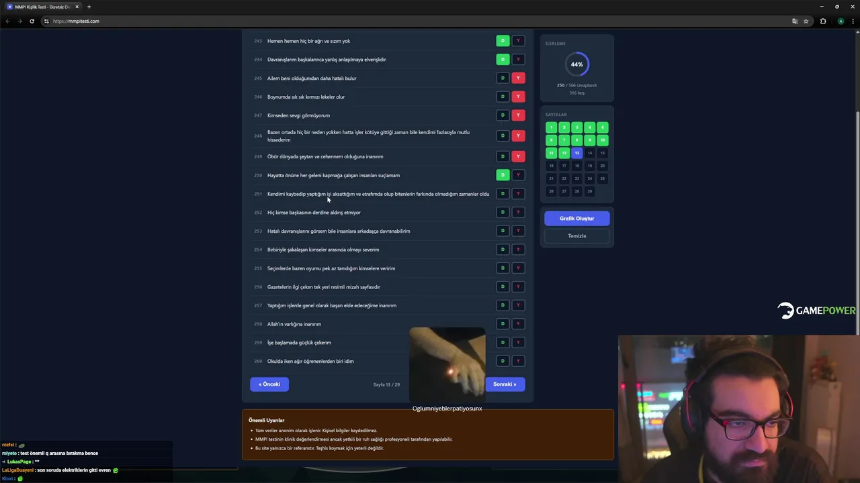The height and width of the screenshot is (483, 860).
Task: Jump to page 29 in Sayfalar grid
Action: [590, 191]
